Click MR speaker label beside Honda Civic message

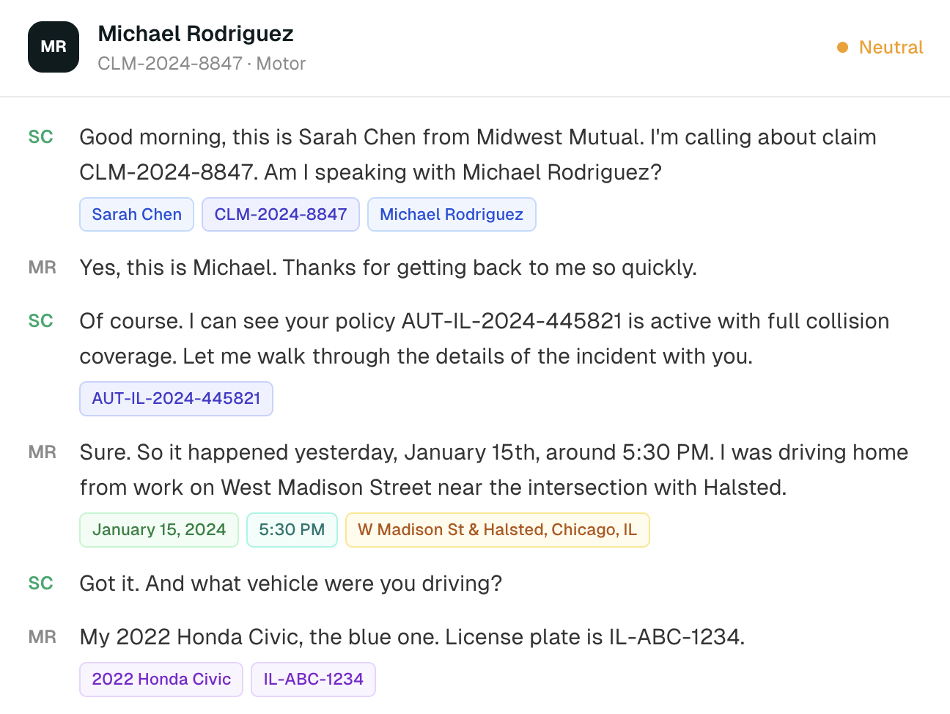tap(43, 637)
